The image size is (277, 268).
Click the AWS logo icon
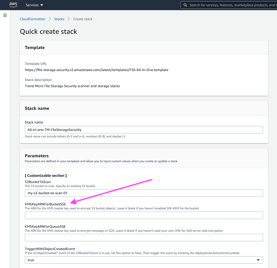[13, 5]
